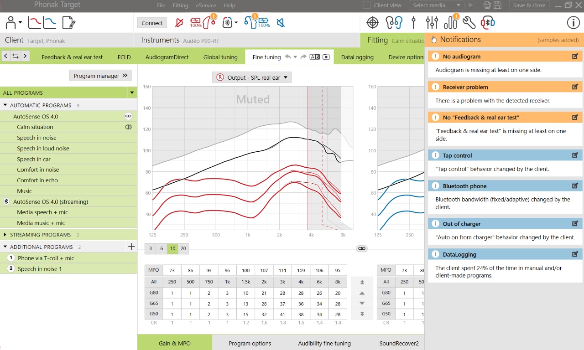This screenshot has height=350, width=584.
Task: Select the 20 step size option
Action: (183, 248)
